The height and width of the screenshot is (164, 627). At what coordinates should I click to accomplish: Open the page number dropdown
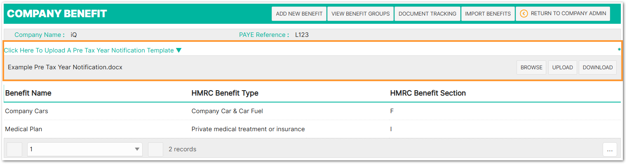click(85, 149)
